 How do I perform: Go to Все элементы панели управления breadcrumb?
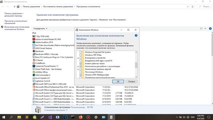point(58,7)
